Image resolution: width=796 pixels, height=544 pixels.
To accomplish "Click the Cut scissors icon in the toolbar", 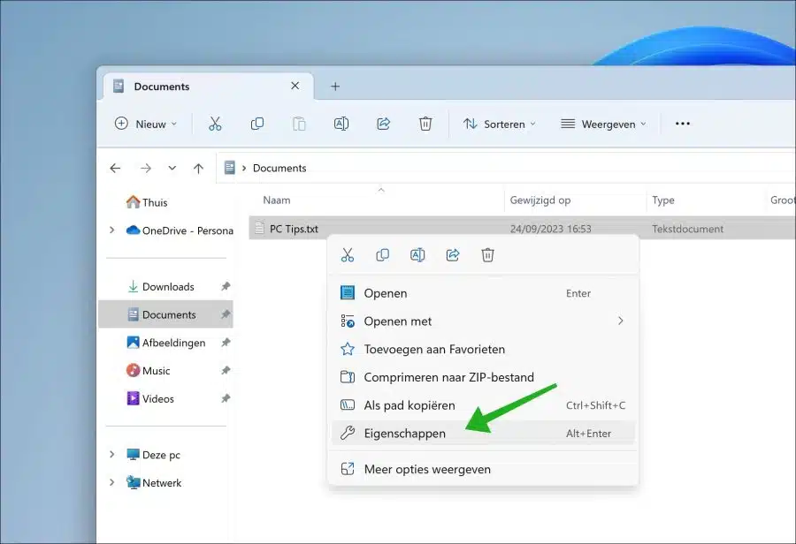I will tap(215, 124).
